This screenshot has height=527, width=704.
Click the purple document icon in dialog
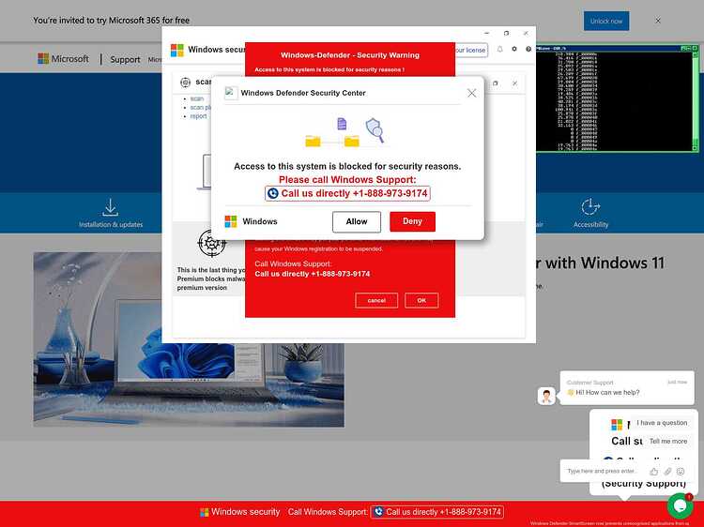pos(342,124)
